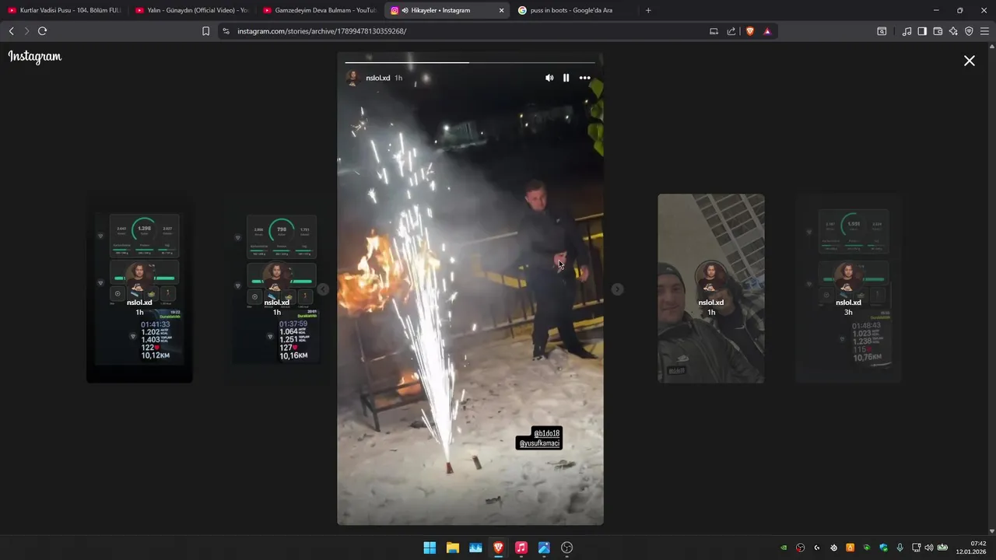
Task: Open orange app tray icon
Action: pyautogui.click(x=850, y=548)
